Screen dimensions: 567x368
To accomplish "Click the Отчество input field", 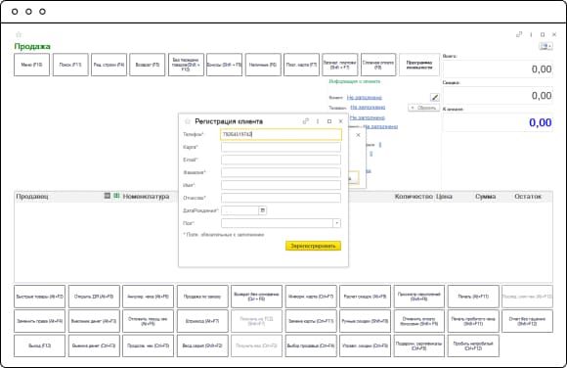I will 281,198.
